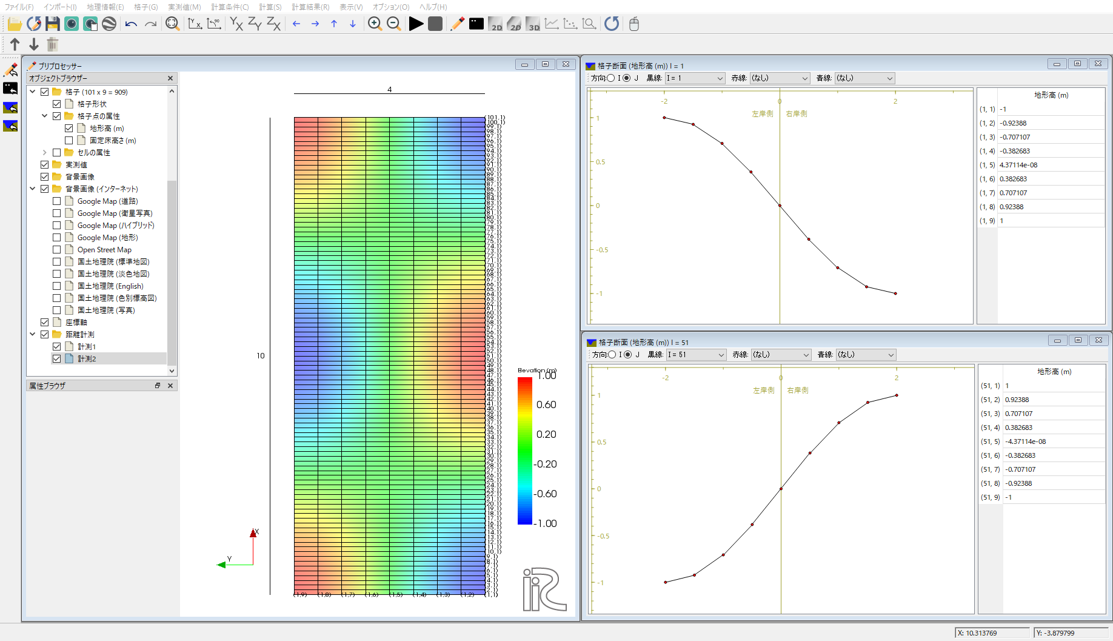The width and height of the screenshot is (1113, 641).
Task: Click the ZY plane view icon
Action: (255, 24)
